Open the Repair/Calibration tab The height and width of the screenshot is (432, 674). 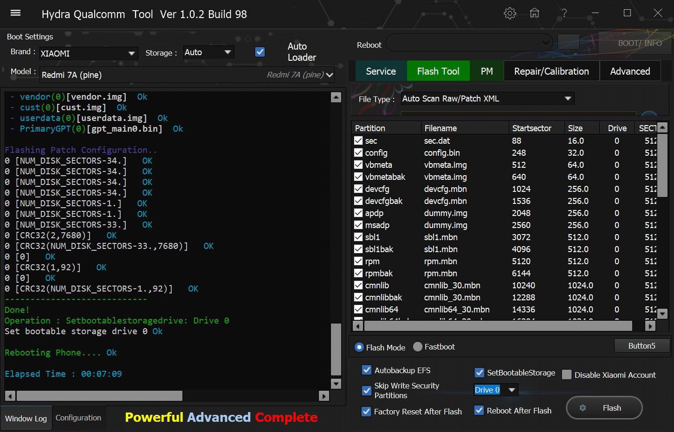tap(551, 71)
